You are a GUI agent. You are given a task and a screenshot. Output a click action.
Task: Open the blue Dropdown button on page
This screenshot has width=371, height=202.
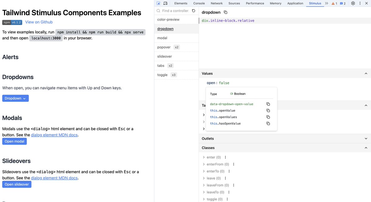click(15, 98)
